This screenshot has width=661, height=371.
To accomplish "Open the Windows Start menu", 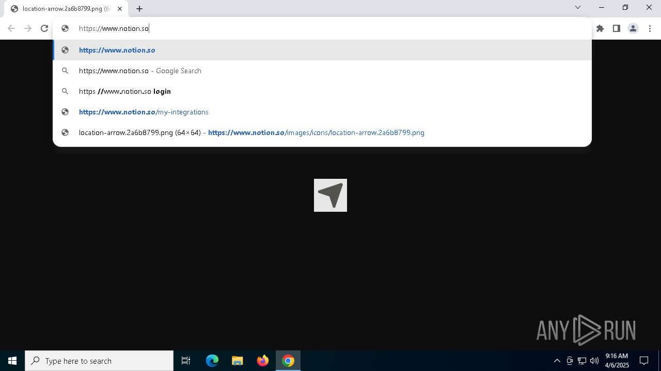I will pos(12,361).
